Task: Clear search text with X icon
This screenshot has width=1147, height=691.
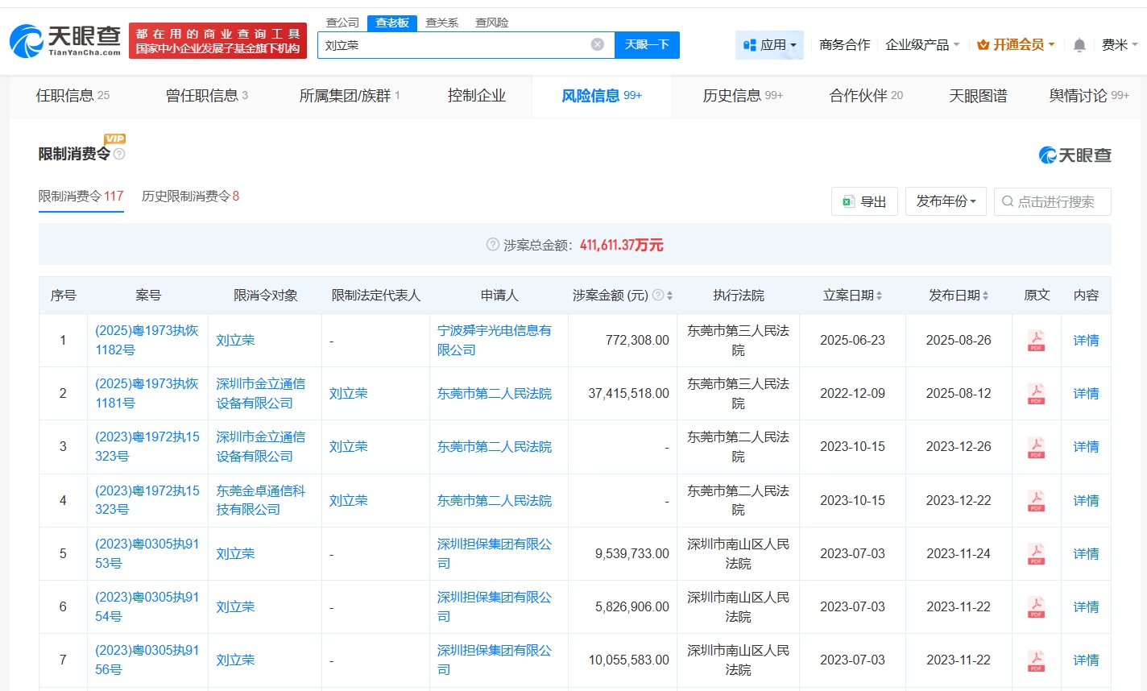Action: click(597, 44)
